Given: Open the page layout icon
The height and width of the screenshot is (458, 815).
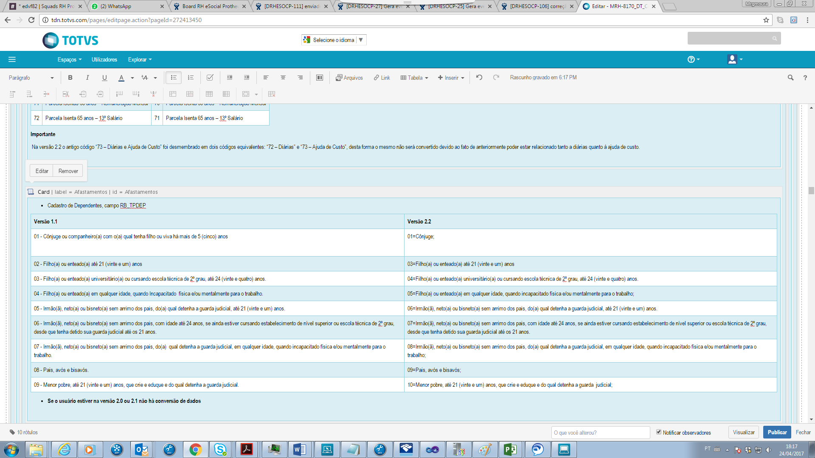Looking at the screenshot, I should pos(320,78).
